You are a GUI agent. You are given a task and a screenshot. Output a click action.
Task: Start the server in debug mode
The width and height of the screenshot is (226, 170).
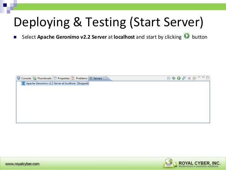click(x=174, y=78)
